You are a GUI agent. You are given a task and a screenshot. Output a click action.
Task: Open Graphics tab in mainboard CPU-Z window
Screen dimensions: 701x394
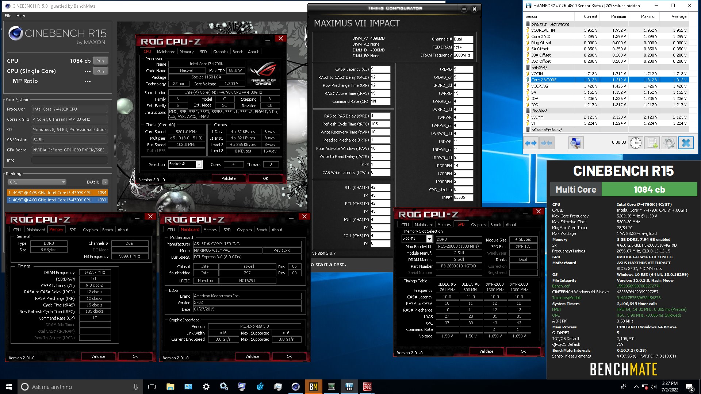(x=244, y=230)
